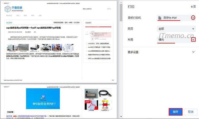
Task: Open the 网页 全部 dropdown
Action: (176, 29)
